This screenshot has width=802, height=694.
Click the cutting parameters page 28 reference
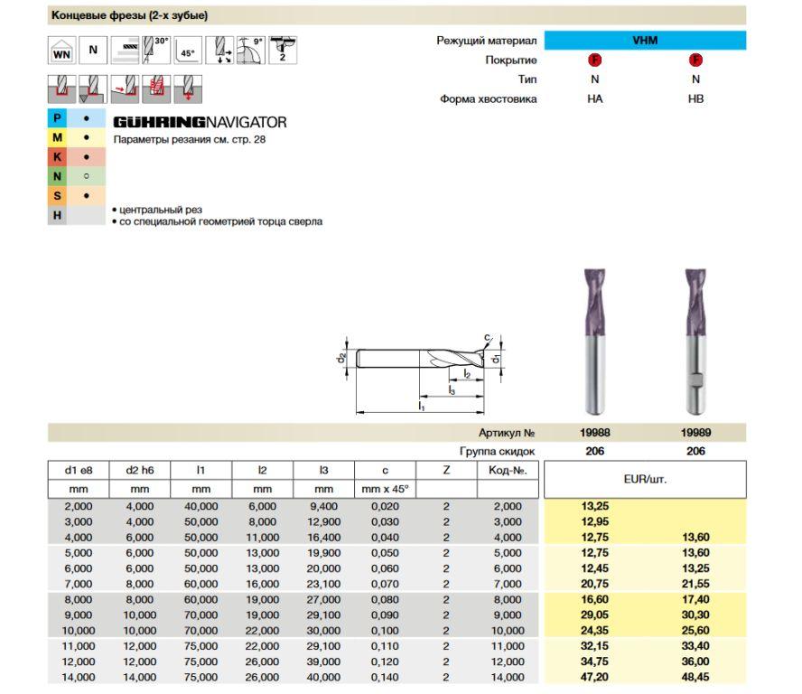[x=189, y=140]
